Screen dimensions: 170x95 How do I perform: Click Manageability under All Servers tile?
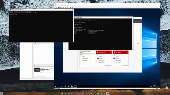119,55
